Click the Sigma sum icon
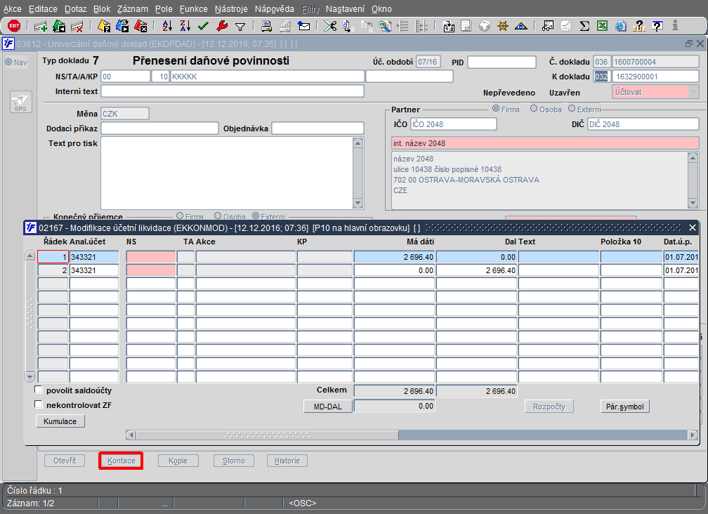 coord(584,26)
